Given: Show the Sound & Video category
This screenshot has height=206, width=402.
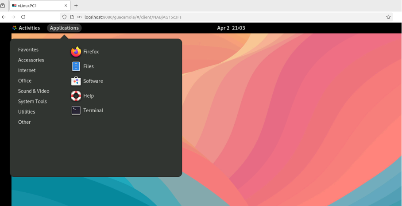Looking at the screenshot, I should pos(34,91).
